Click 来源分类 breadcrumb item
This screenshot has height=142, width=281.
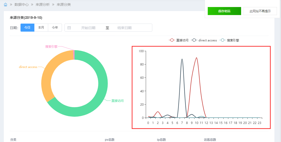point(64,5)
